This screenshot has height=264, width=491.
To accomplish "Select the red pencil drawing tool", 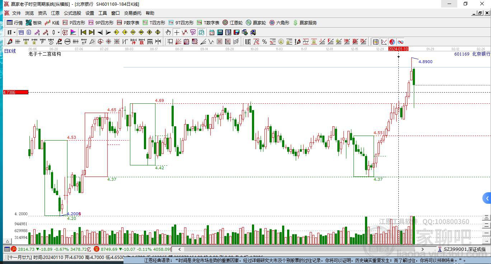I will tap(10, 42).
